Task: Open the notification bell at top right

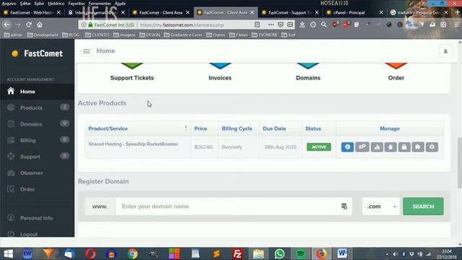Action: [445, 51]
